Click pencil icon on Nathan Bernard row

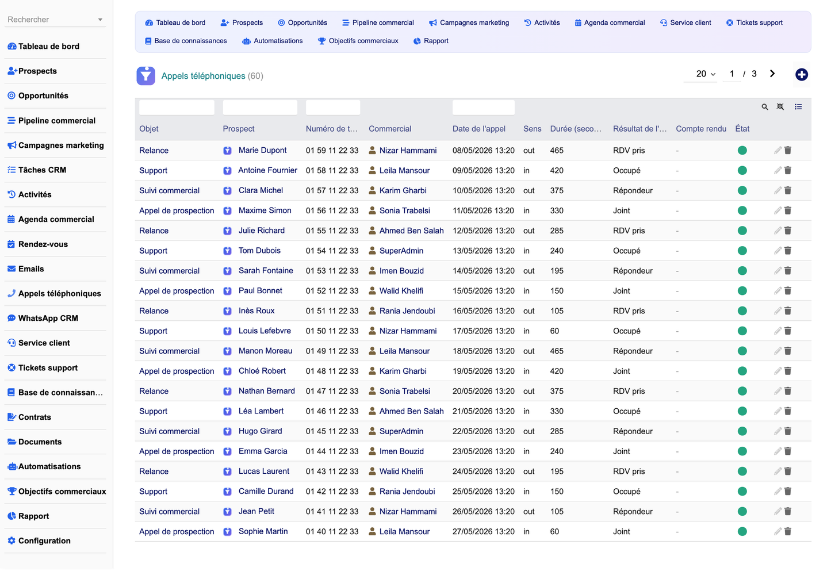[x=778, y=392]
